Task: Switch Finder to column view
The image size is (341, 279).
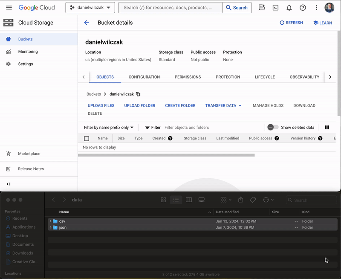Action: pos(189,200)
